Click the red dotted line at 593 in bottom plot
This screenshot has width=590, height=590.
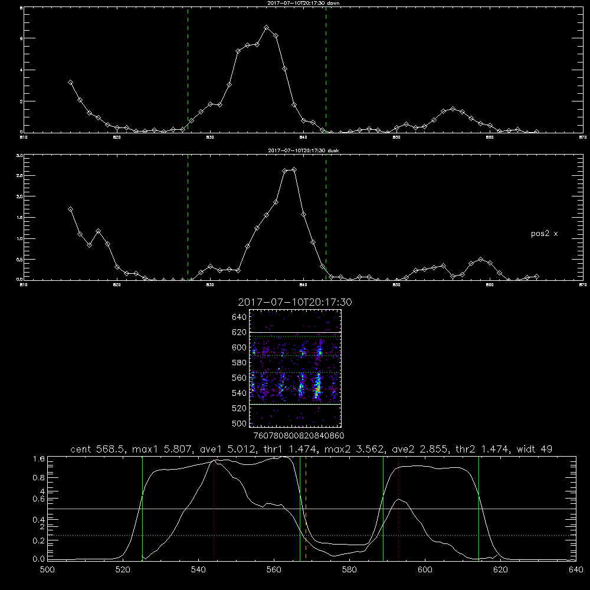pos(398,509)
